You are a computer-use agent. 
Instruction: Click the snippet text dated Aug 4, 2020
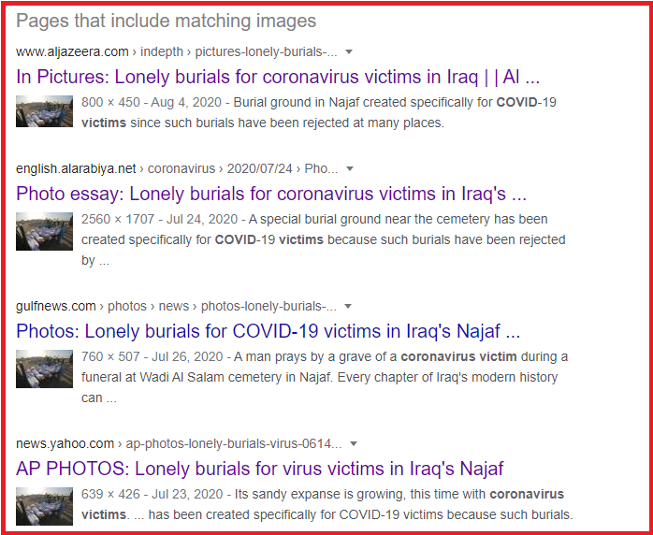coord(319,112)
